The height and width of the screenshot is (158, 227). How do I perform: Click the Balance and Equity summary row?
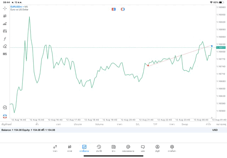pos(28,130)
